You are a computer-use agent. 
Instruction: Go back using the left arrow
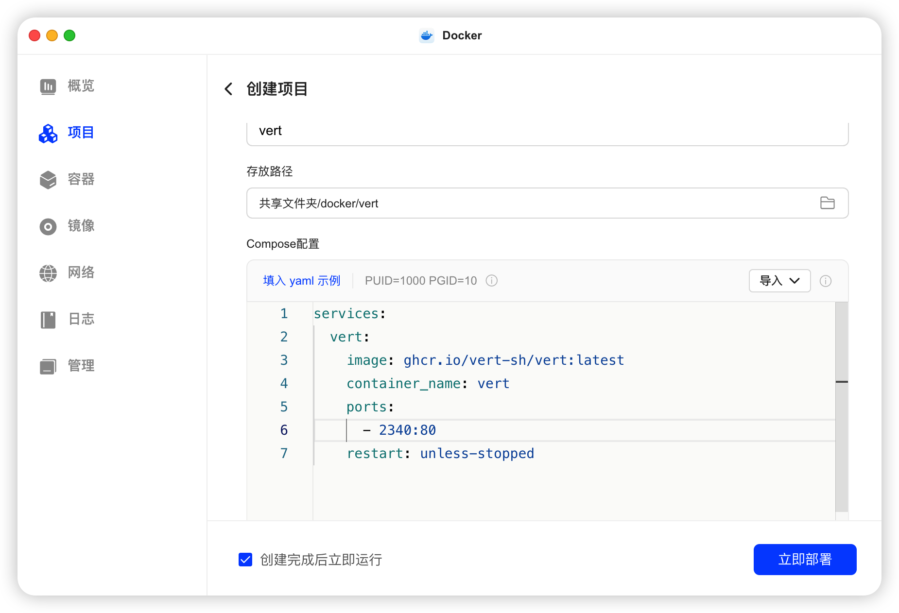228,89
